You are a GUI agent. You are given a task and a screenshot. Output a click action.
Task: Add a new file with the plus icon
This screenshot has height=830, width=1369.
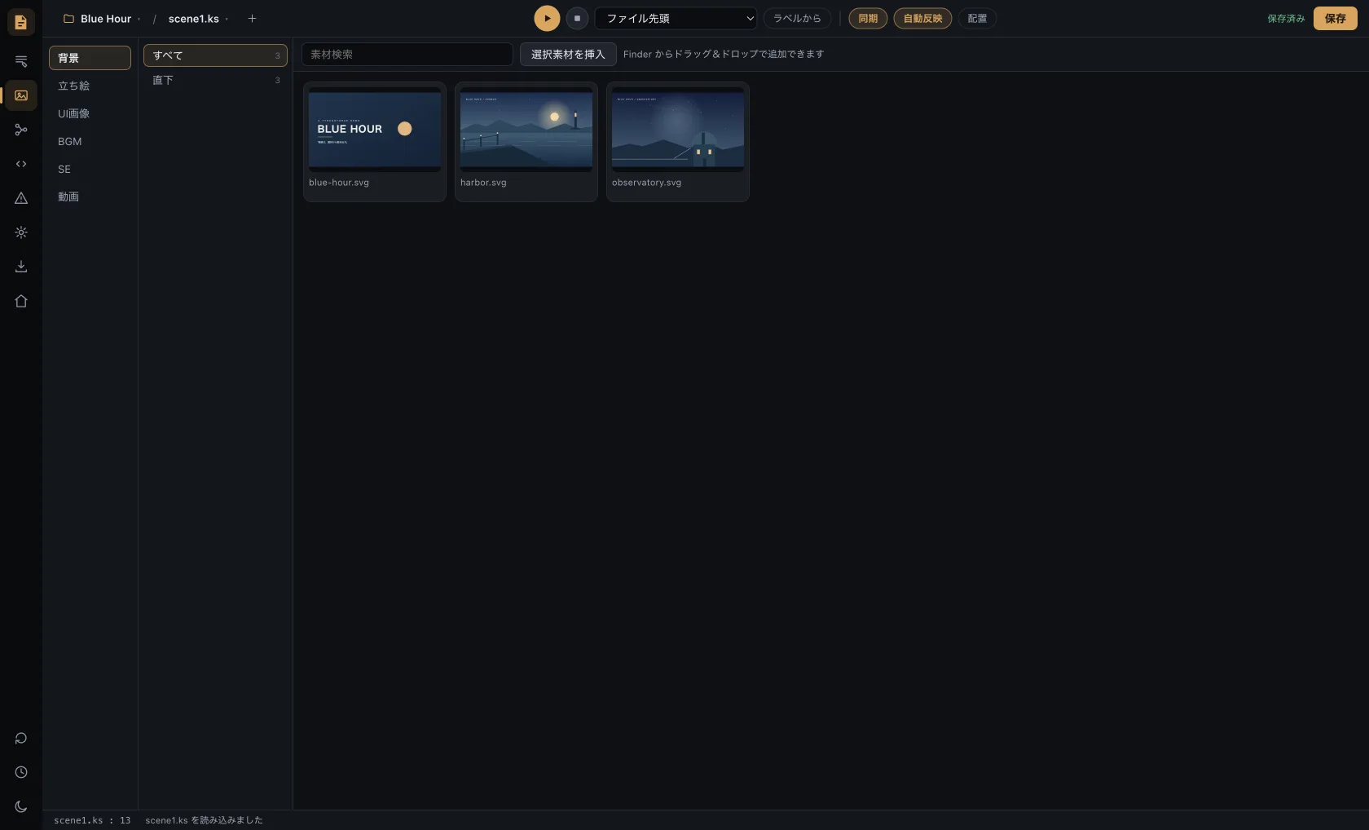[252, 18]
